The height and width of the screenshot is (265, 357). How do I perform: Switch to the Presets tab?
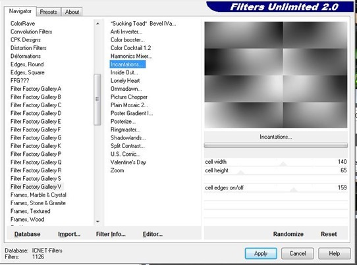(x=48, y=12)
